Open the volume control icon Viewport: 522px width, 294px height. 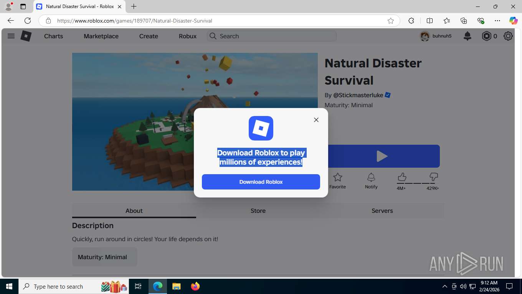click(463, 286)
